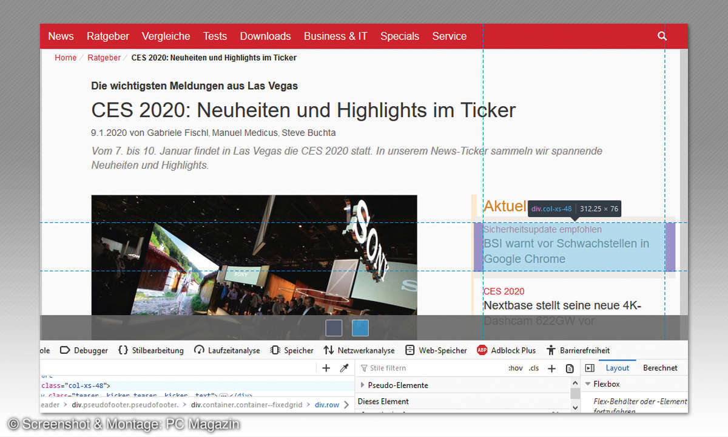Click the Adblock Plus ABP icon

[482, 350]
